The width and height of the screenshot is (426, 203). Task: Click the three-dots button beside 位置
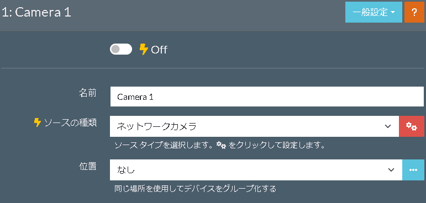413,170
